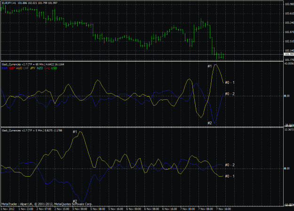Viewport: 294px width, 211px height.
Task: Click the blue EUR currency legend label
Action: 5,68
